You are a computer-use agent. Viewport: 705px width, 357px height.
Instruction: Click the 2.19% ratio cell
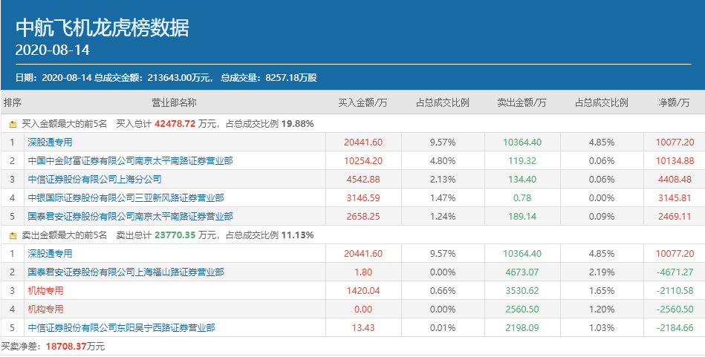click(x=602, y=272)
